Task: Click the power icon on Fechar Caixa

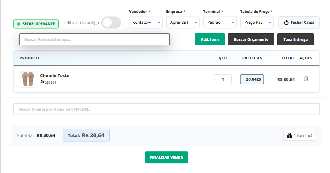Action: tap(286, 22)
